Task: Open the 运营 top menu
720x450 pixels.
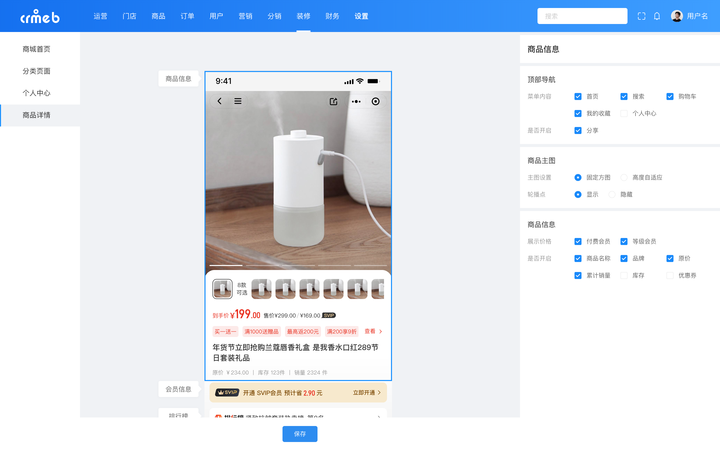Action: (100, 16)
